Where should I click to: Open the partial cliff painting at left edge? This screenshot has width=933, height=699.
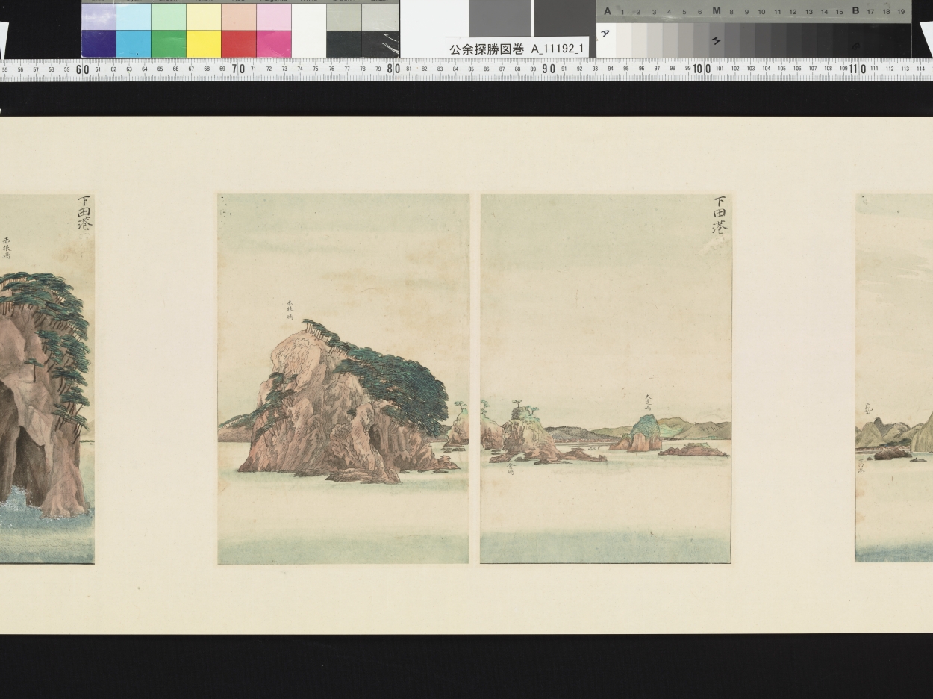(x=47, y=379)
